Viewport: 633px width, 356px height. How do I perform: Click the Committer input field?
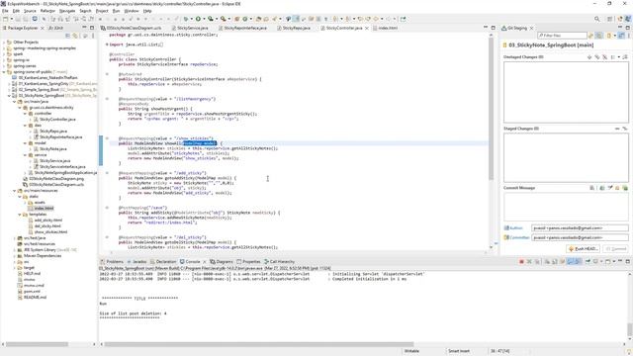click(x=580, y=237)
